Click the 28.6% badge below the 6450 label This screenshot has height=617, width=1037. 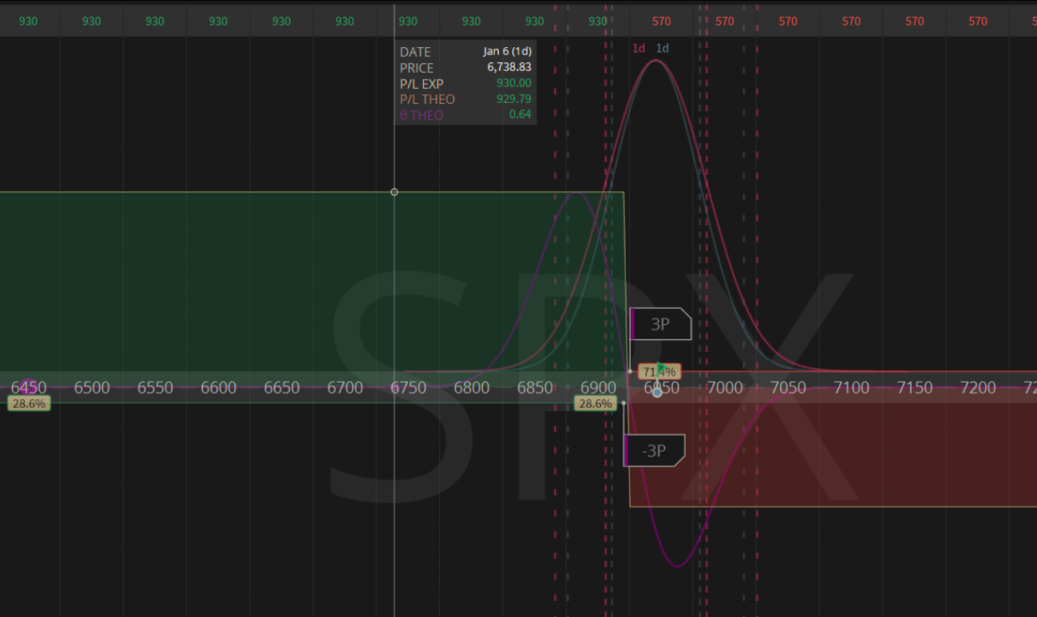point(30,404)
